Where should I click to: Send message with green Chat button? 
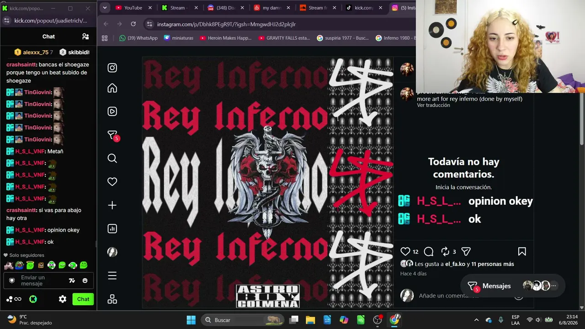tap(83, 299)
